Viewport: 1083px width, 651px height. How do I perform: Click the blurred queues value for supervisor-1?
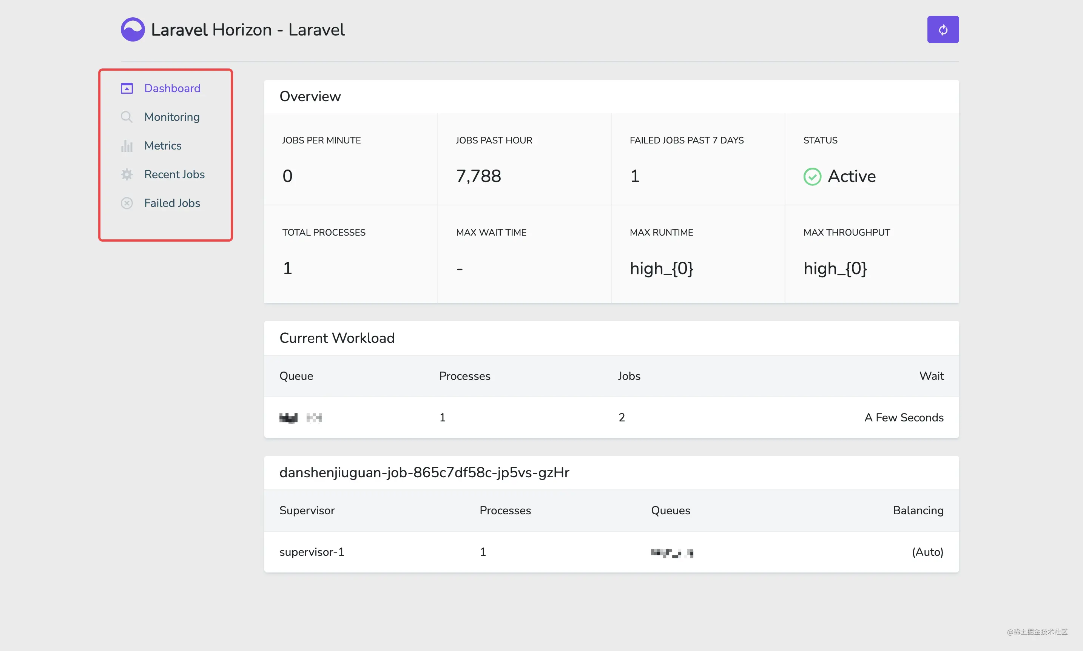(x=672, y=553)
